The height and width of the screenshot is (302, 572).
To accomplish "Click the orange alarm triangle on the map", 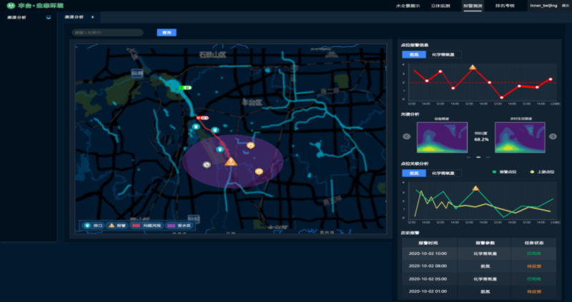I will [230, 162].
